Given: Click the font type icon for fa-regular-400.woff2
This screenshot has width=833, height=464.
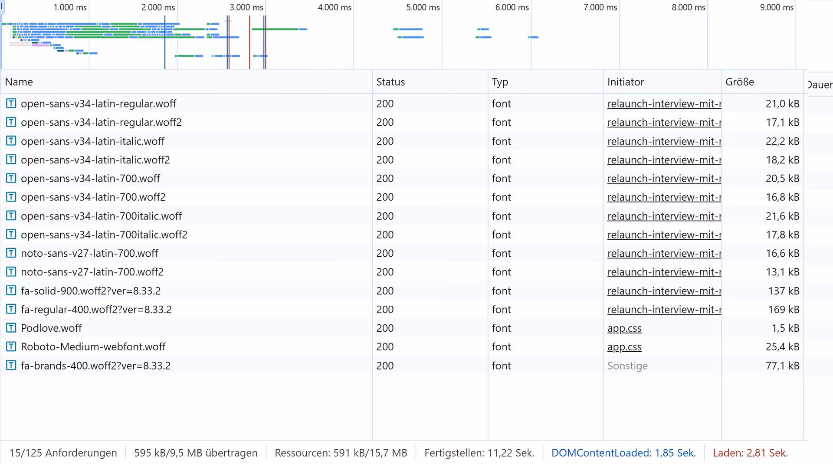Looking at the screenshot, I should pos(10,309).
